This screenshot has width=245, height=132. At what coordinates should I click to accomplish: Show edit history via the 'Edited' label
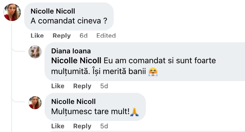[106, 36]
